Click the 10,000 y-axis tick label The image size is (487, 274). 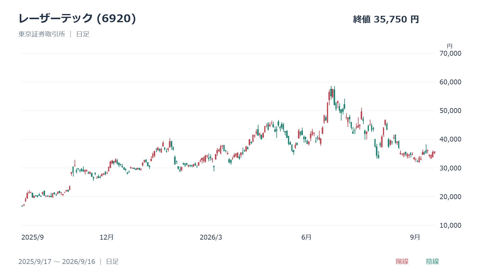450,225
